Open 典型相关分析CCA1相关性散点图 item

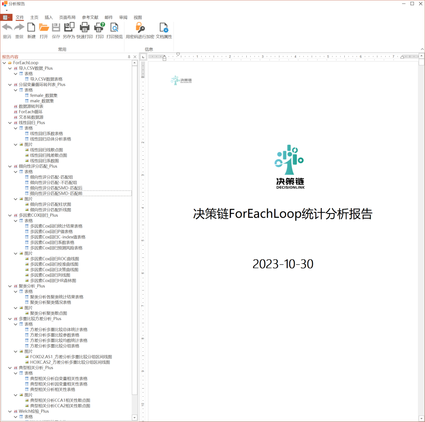click(60, 400)
